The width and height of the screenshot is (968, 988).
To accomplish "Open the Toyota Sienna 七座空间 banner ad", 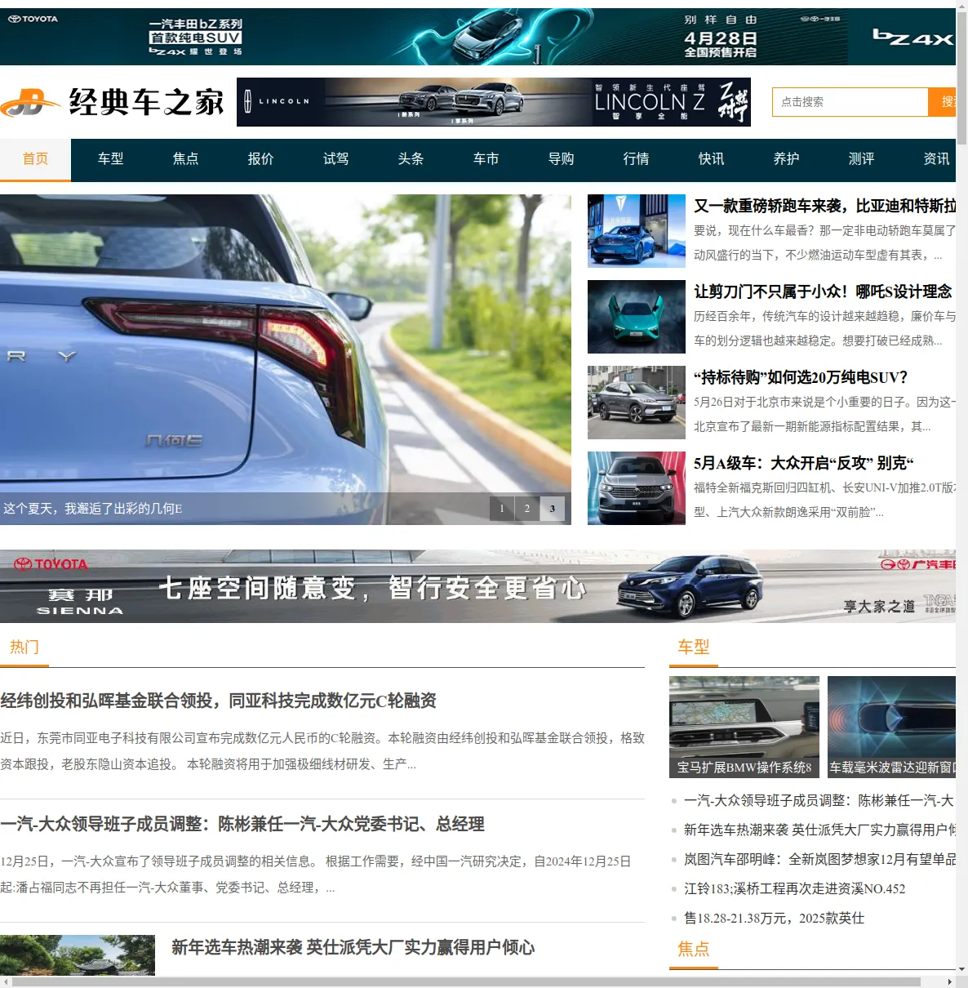I will click(x=477, y=586).
